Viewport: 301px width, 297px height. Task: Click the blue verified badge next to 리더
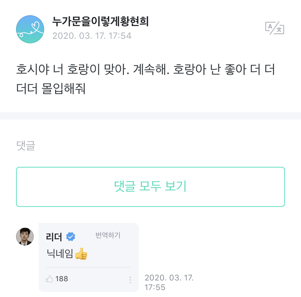[x=70, y=236]
